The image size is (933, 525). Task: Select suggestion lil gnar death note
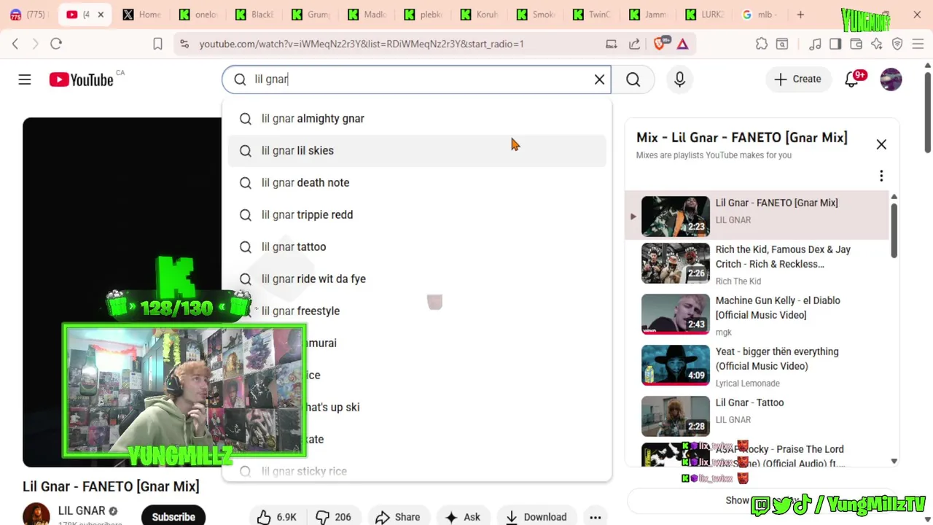417,182
